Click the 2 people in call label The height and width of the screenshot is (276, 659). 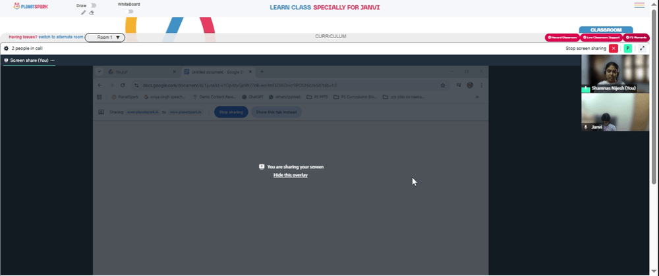tap(27, 48)
